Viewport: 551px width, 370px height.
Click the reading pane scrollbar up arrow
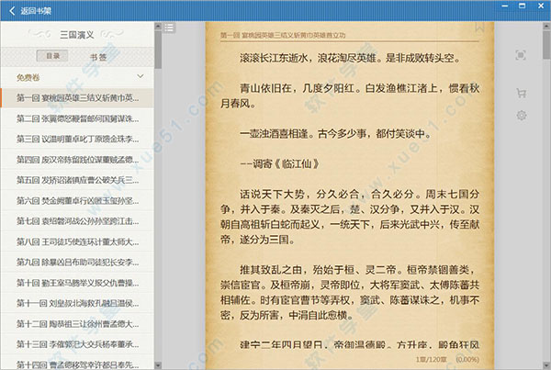546,26
